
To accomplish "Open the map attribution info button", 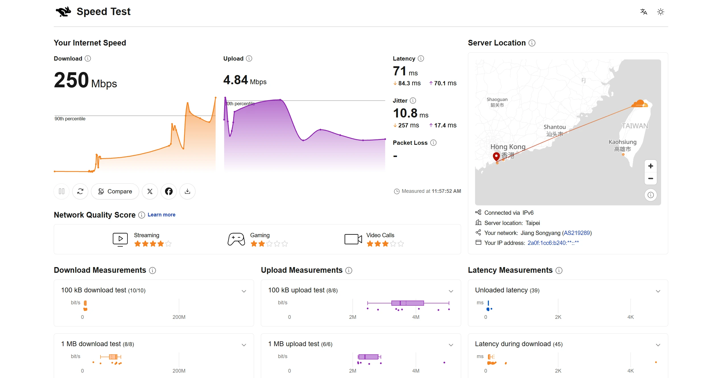I will tap(651, 195).
